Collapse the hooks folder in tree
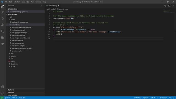The image size is (176, 99). pyautogui.click(x=9, y=20)
